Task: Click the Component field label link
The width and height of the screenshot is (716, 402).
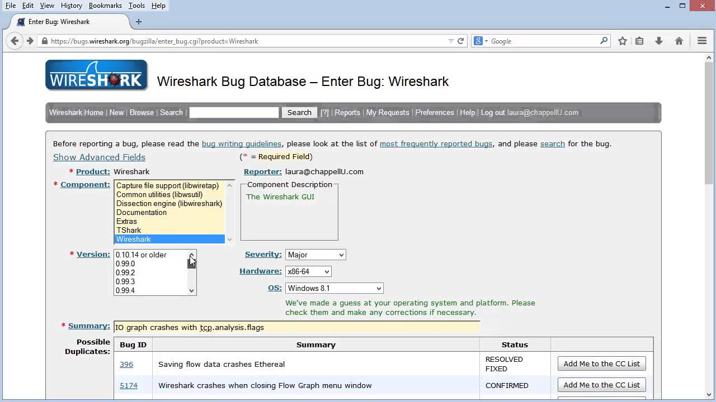Action: pyautogui.click(x=85, y=185)
